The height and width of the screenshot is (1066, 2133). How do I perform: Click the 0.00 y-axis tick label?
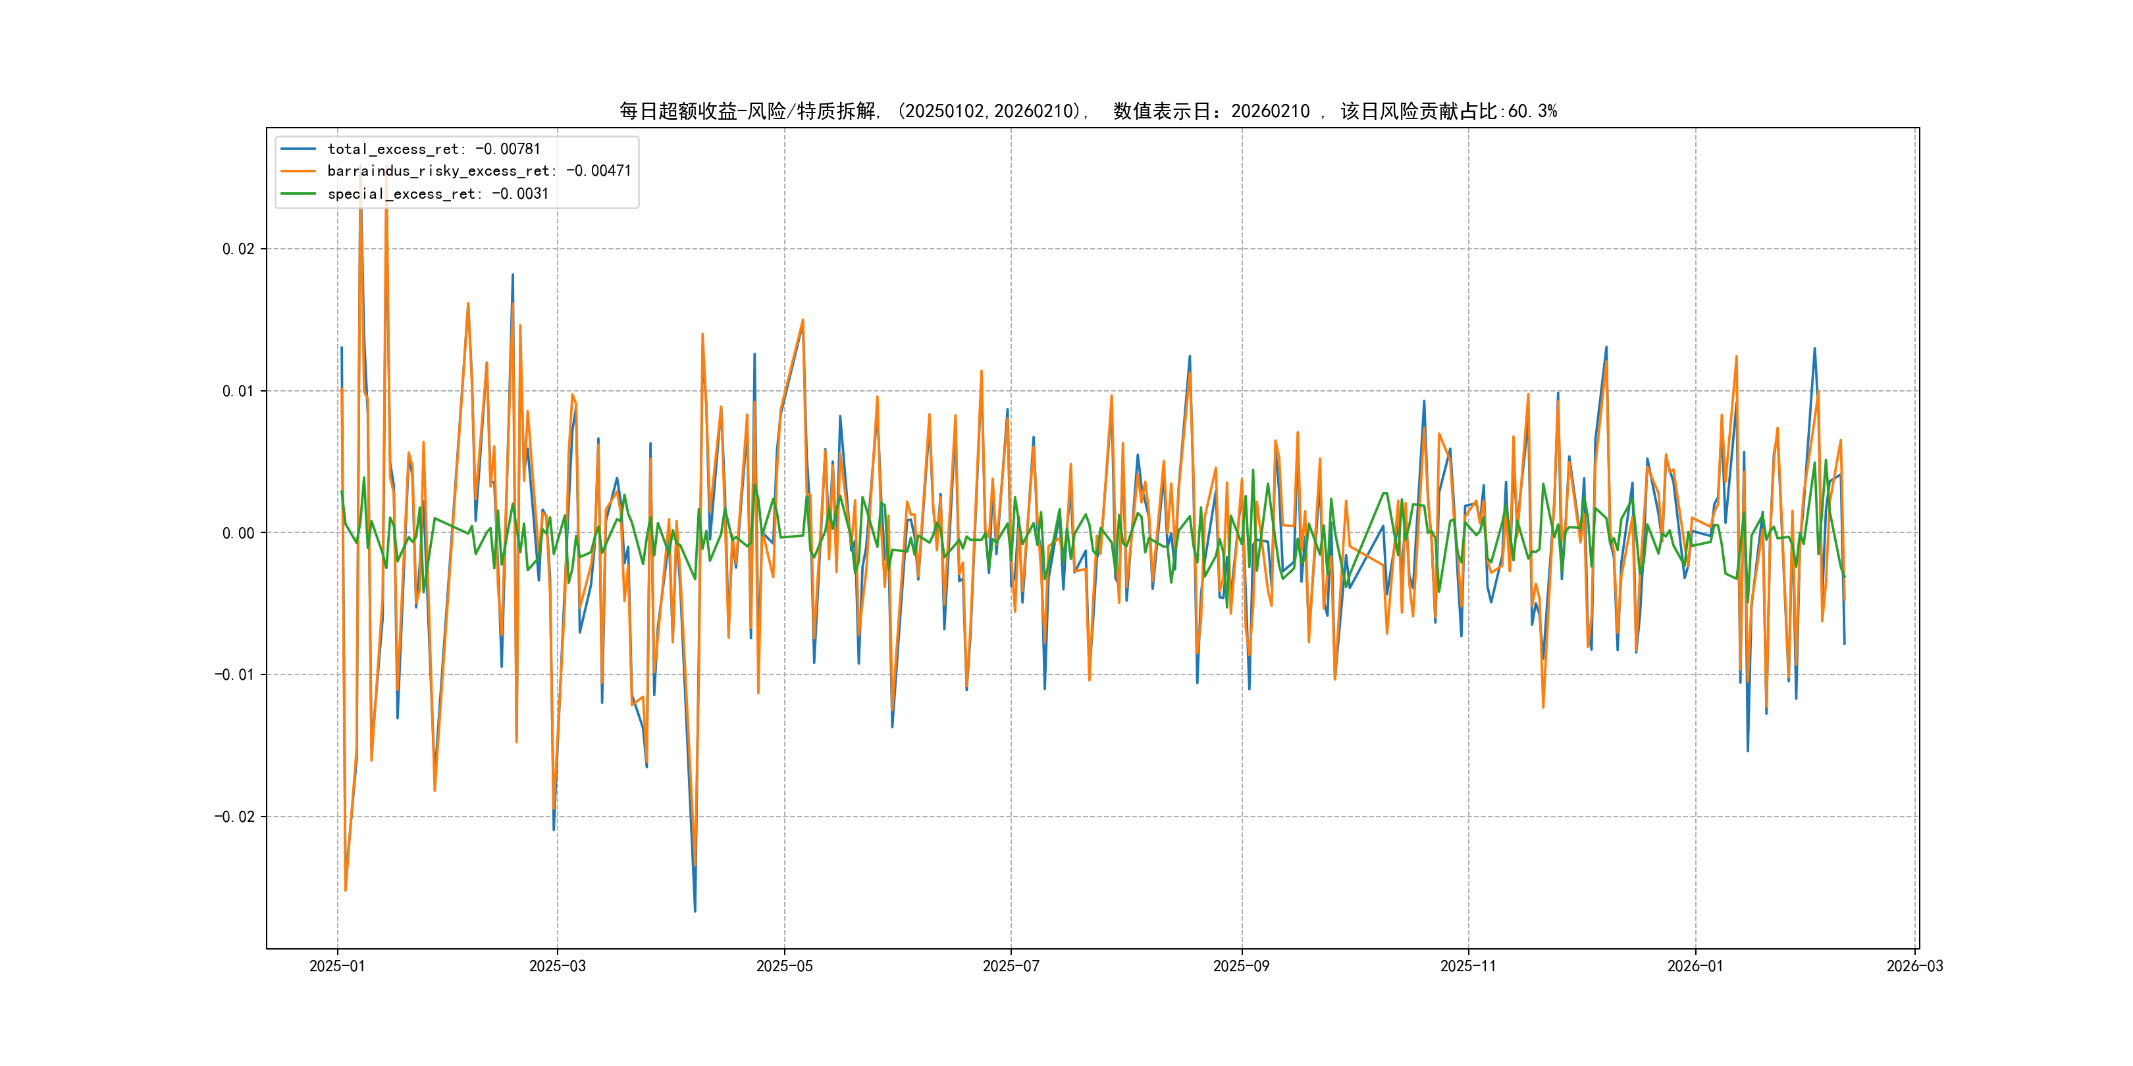tap(238, 533)
